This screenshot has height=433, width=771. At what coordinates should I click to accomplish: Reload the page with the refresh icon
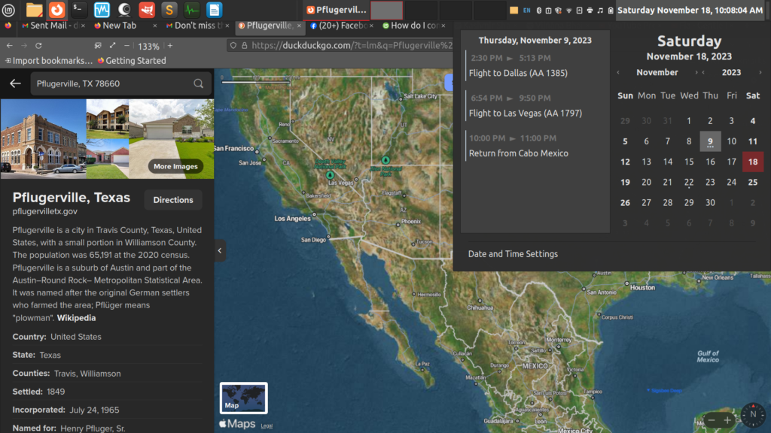(x=38, y=46)
